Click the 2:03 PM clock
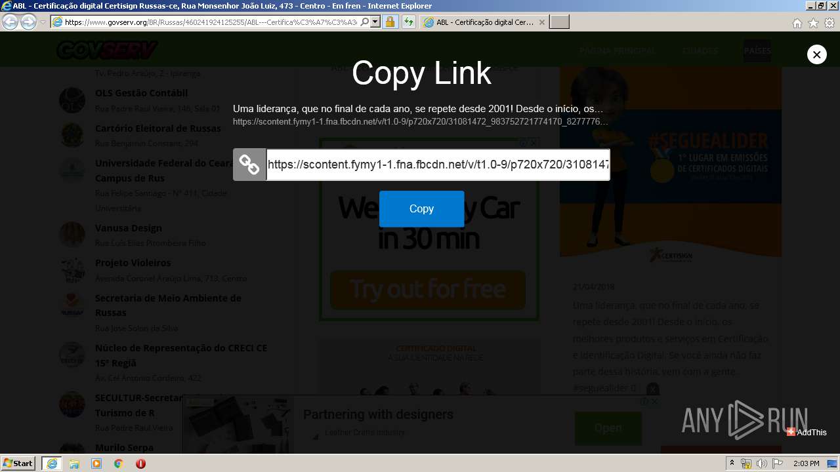The height and width of the screenshot is (472, 840). (x=807, y=463)
